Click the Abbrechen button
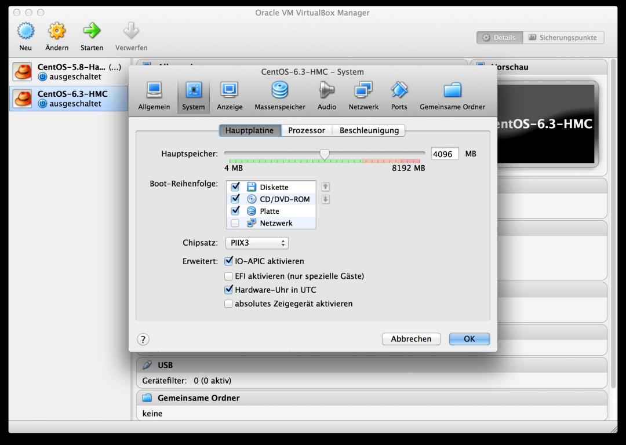The width and height of the screenshot is (626, 445). point(411,339)
